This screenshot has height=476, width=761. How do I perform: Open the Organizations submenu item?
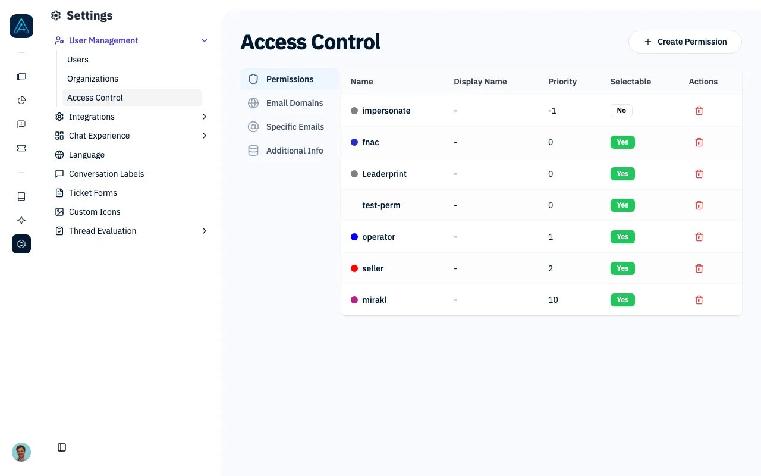[132, 79]
